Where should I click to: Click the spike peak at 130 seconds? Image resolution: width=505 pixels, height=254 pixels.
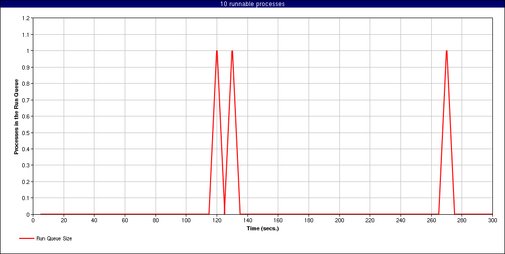(232, 51)
